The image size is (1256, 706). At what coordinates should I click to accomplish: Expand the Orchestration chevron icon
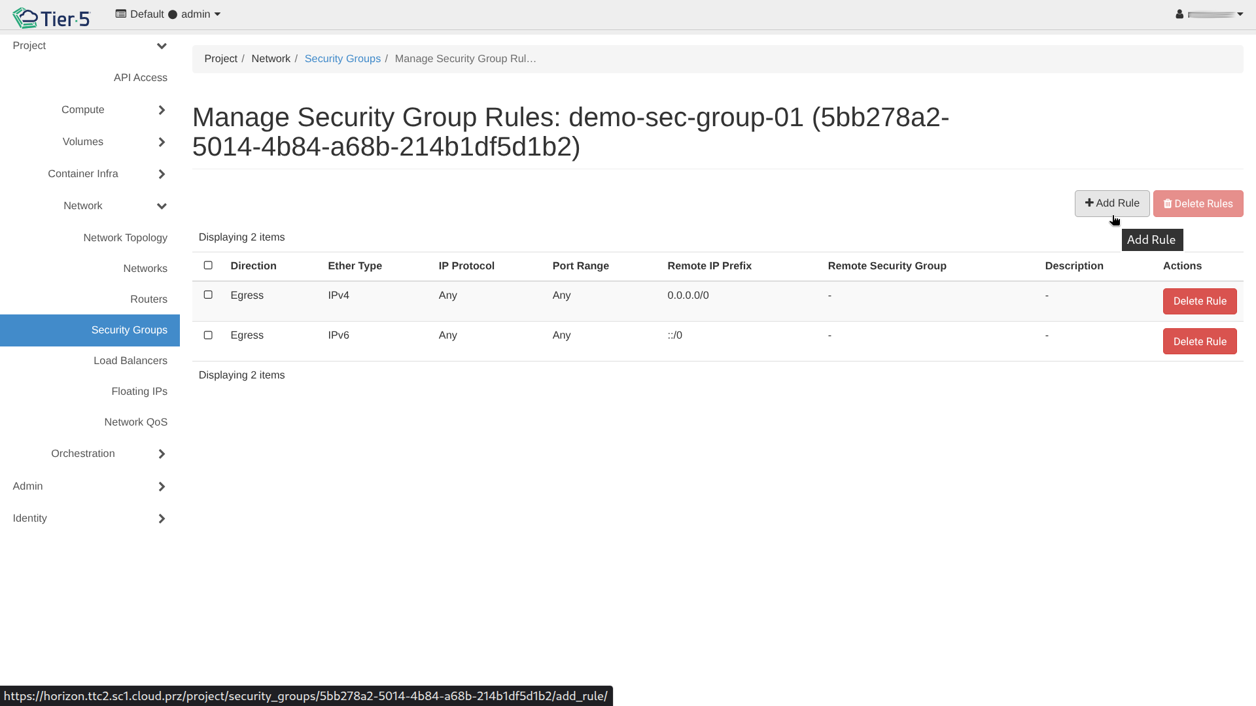point(162,454)
